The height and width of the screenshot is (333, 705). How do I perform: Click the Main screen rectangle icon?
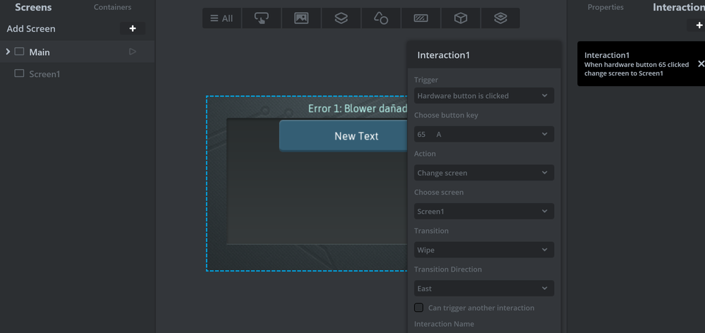[19, 52]
